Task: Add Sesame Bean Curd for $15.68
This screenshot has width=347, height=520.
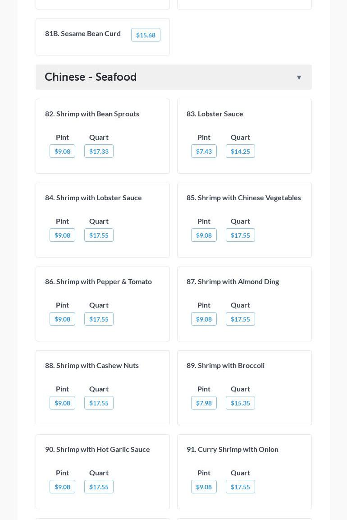Action: [146, 35]
